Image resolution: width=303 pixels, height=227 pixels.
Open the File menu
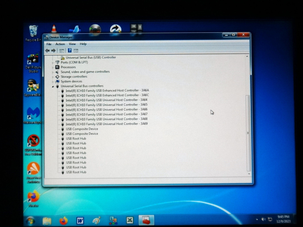(x=49, y=44)
